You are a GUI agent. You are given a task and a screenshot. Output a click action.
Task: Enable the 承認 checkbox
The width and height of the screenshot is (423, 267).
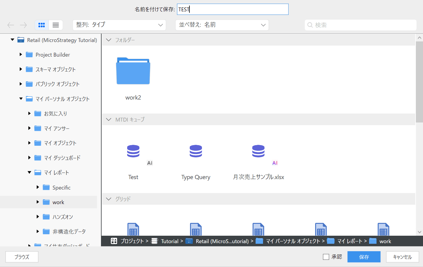pos(326,257)
